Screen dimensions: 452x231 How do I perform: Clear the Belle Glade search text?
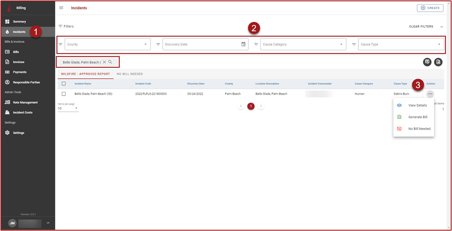click(x=104, y=62)
